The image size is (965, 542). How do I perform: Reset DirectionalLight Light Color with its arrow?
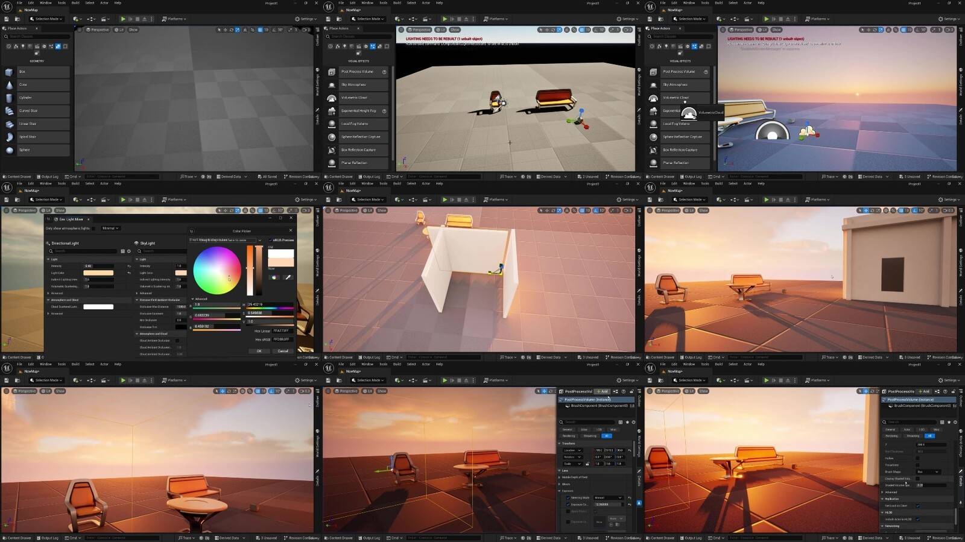point(128,273)
